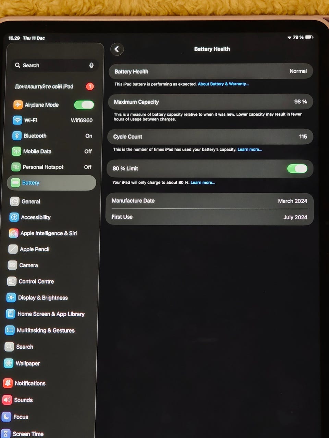Tap the magnifier icon in search field

point(17,65)
